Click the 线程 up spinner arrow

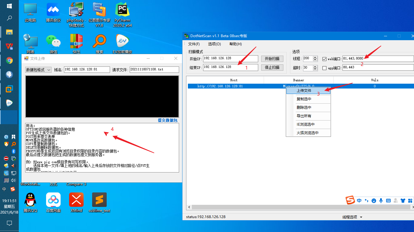tap(315, 57)
